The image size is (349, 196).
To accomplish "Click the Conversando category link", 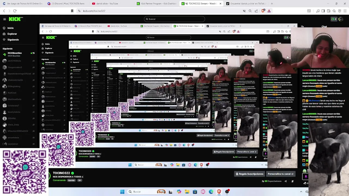I will click(59, 180).
